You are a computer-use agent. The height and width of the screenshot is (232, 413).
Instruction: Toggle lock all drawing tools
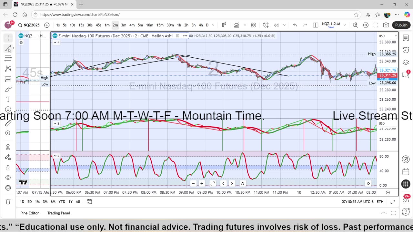[8, 168]
